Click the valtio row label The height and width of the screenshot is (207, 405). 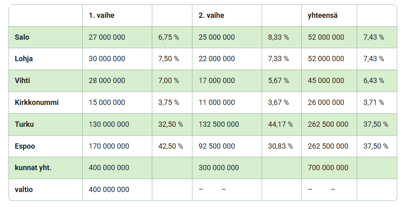pos(23,190)
